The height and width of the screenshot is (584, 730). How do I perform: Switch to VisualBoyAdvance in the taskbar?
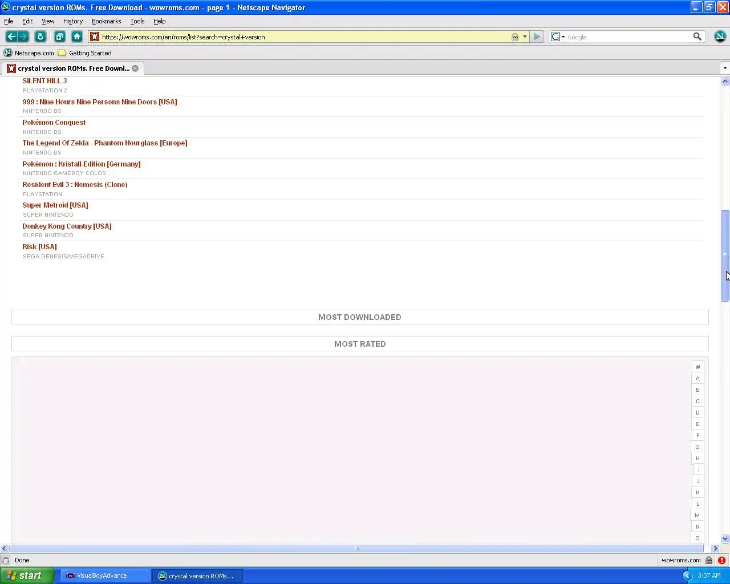(x=106, y=575)
